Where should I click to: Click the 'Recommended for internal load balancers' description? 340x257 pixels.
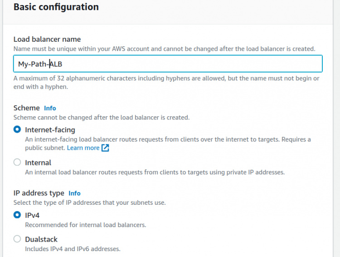(x=85, y=225)
